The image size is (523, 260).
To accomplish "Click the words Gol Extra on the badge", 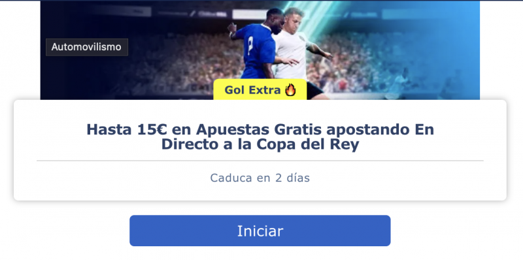I will [252, 90].
